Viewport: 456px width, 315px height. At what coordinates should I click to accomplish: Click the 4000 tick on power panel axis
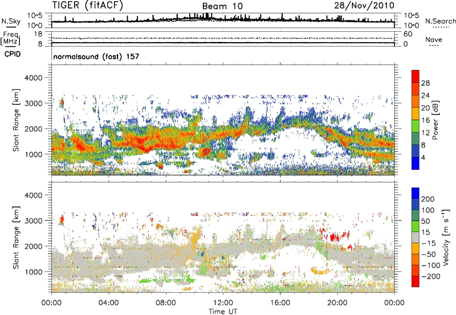pyautogui.click(x=33, y=78)
